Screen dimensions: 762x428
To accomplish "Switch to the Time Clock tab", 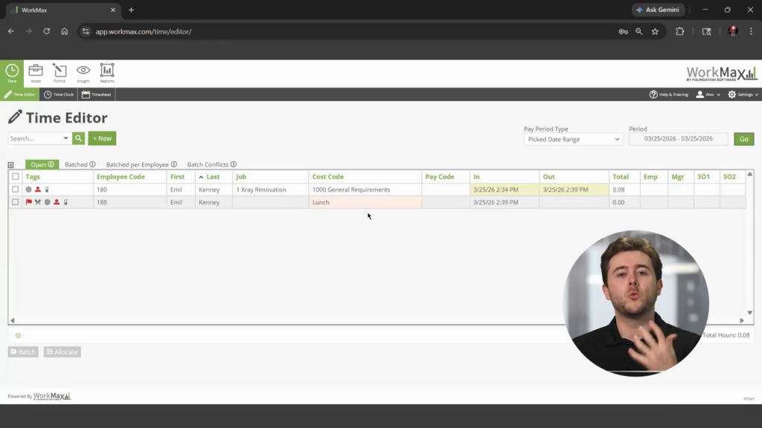I will point(59,95).
